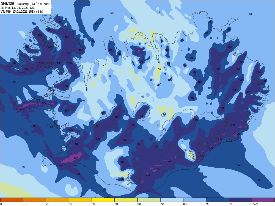
Task: Click the legend tick label 99.9
Action: point(255,204)
